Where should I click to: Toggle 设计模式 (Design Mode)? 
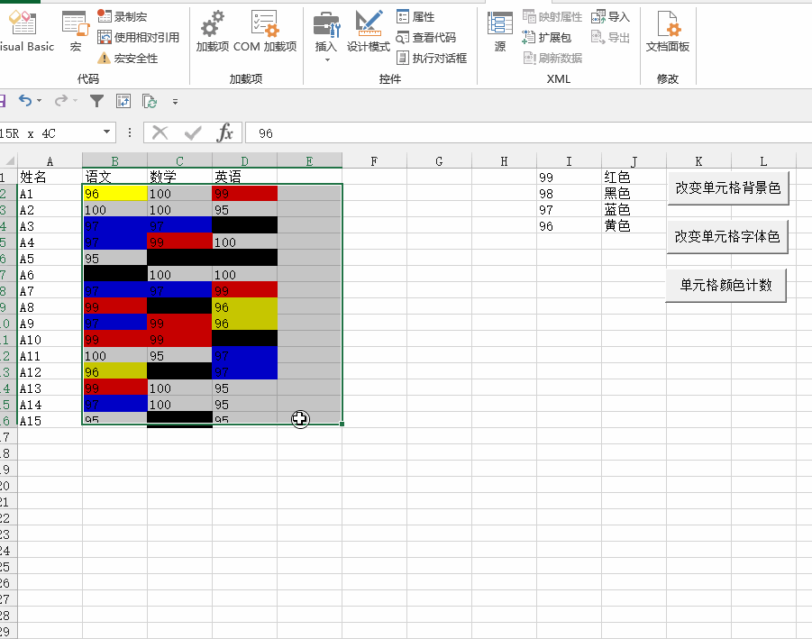pyautogui.click(x=369, y=34)
